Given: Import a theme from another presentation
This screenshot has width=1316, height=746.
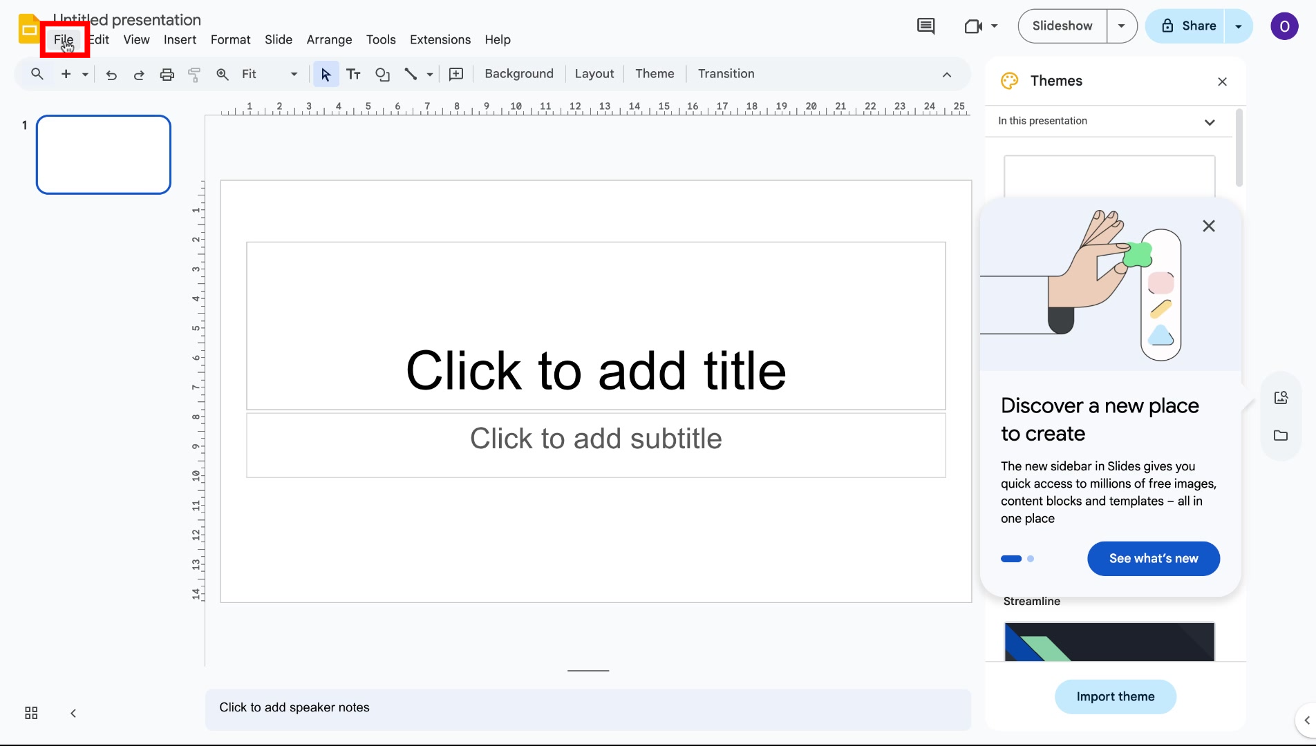Looking at the screenshot, I should tap(1115, 696).
